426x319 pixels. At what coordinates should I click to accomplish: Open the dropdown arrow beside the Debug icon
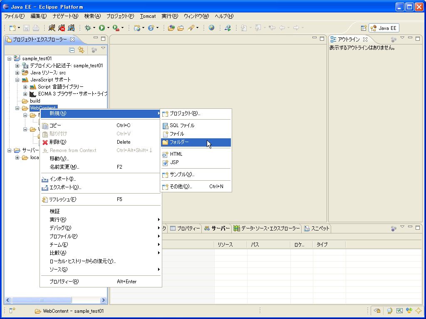click(94, 28)
